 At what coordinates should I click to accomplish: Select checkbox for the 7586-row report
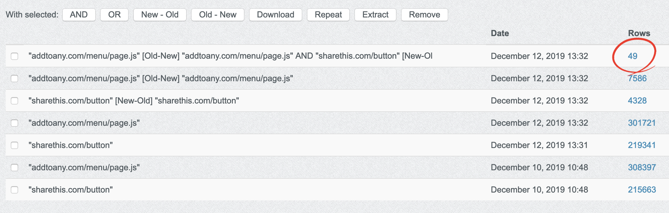14,79
